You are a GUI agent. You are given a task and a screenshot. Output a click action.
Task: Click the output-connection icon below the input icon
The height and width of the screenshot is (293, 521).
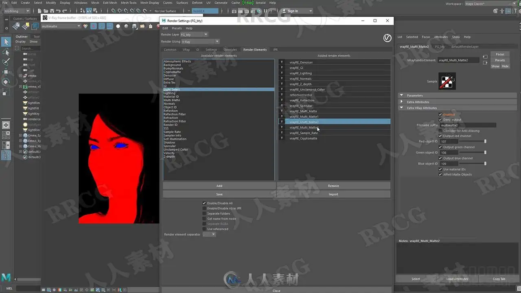pos(485,62)
